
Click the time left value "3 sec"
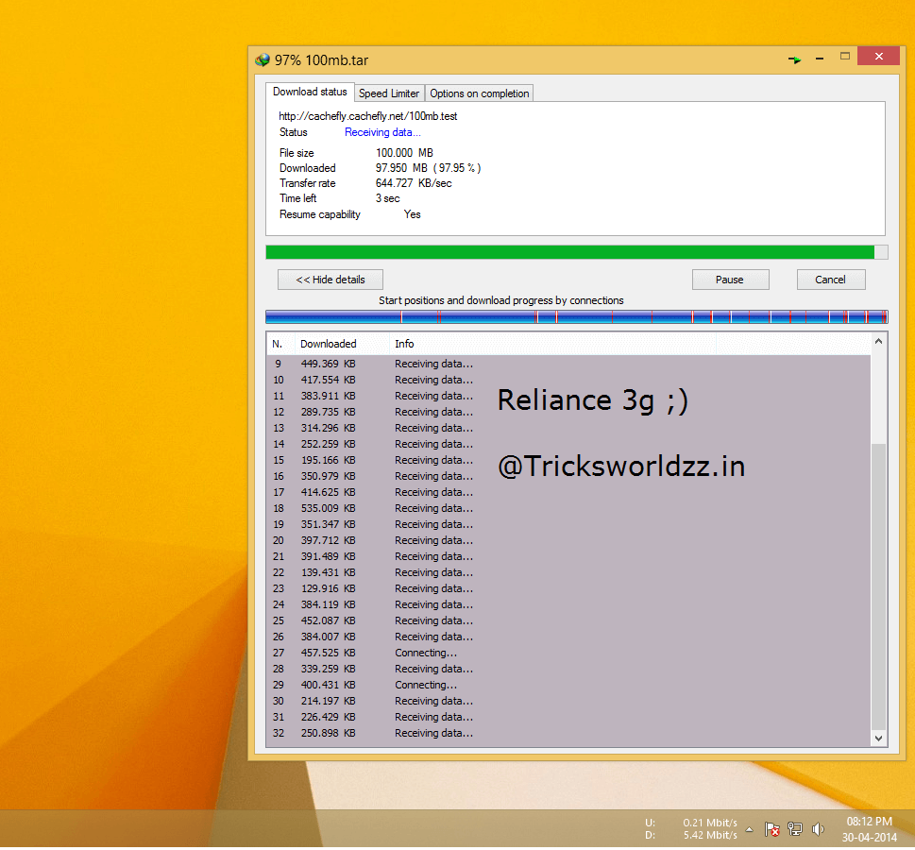coord(387,198)
